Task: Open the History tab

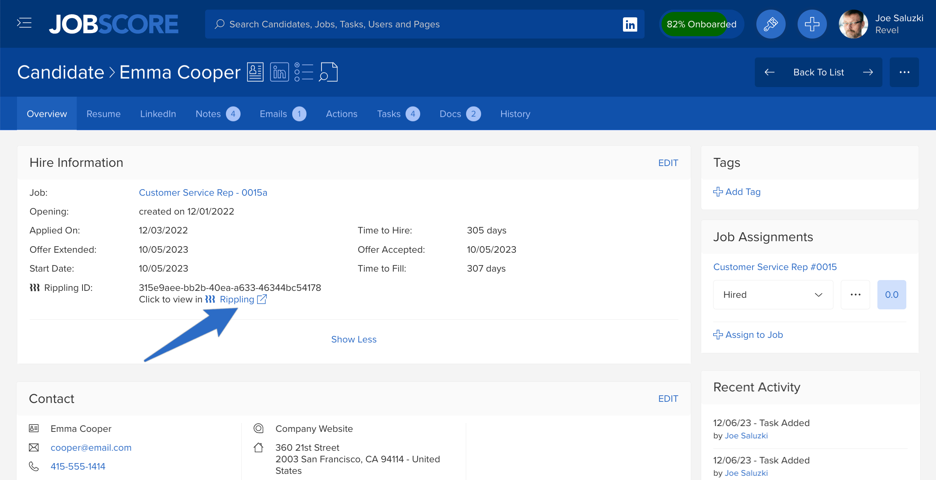Action: pyautogui.click(x=515, y=114)
